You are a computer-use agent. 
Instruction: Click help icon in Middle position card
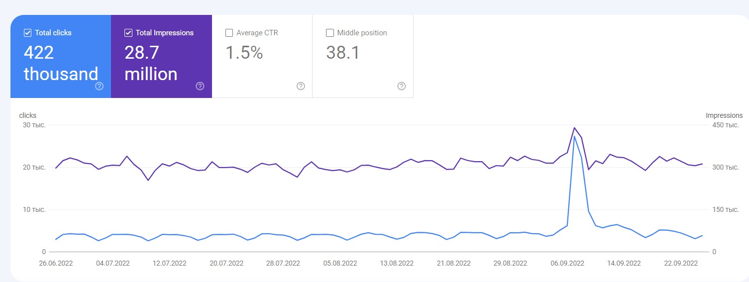click(x=402, y=86)
